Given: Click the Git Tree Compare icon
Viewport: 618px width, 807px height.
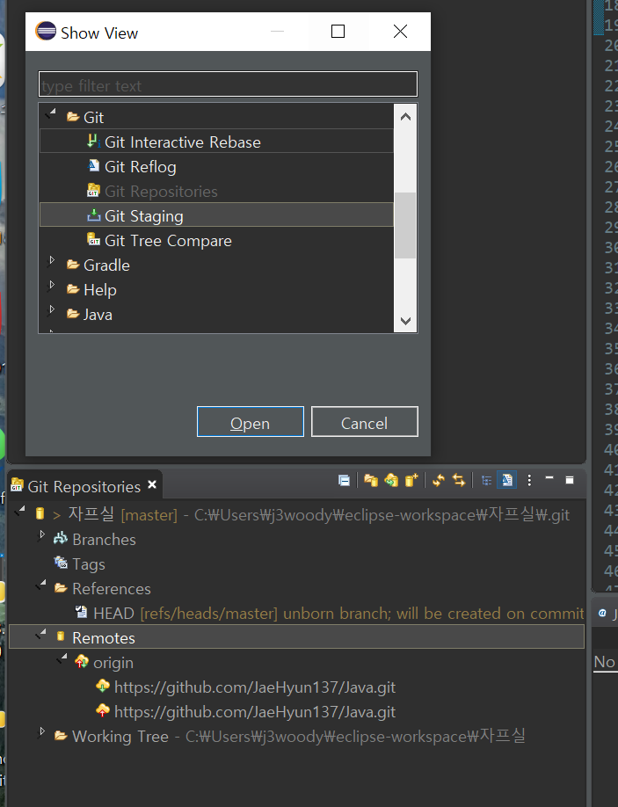Looking at the screenshot, I should 93,239.
